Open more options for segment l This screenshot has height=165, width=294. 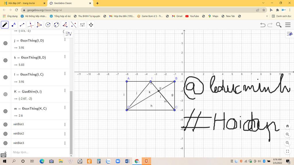point(65,74)
